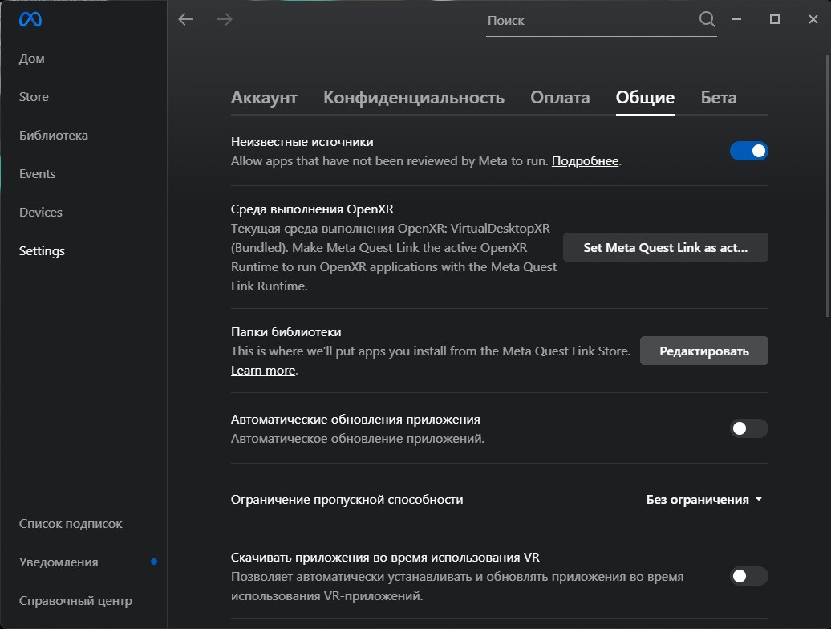This screenshot has height=629, width=831.
Task: Open Events in the sidebar
Action: (x=37, y=174)
